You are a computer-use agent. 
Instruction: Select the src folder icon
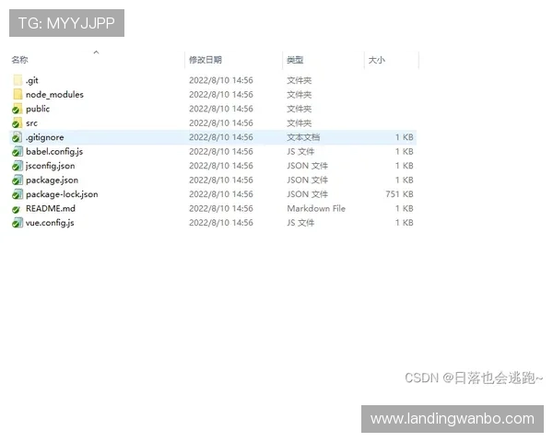coord(17,123)
